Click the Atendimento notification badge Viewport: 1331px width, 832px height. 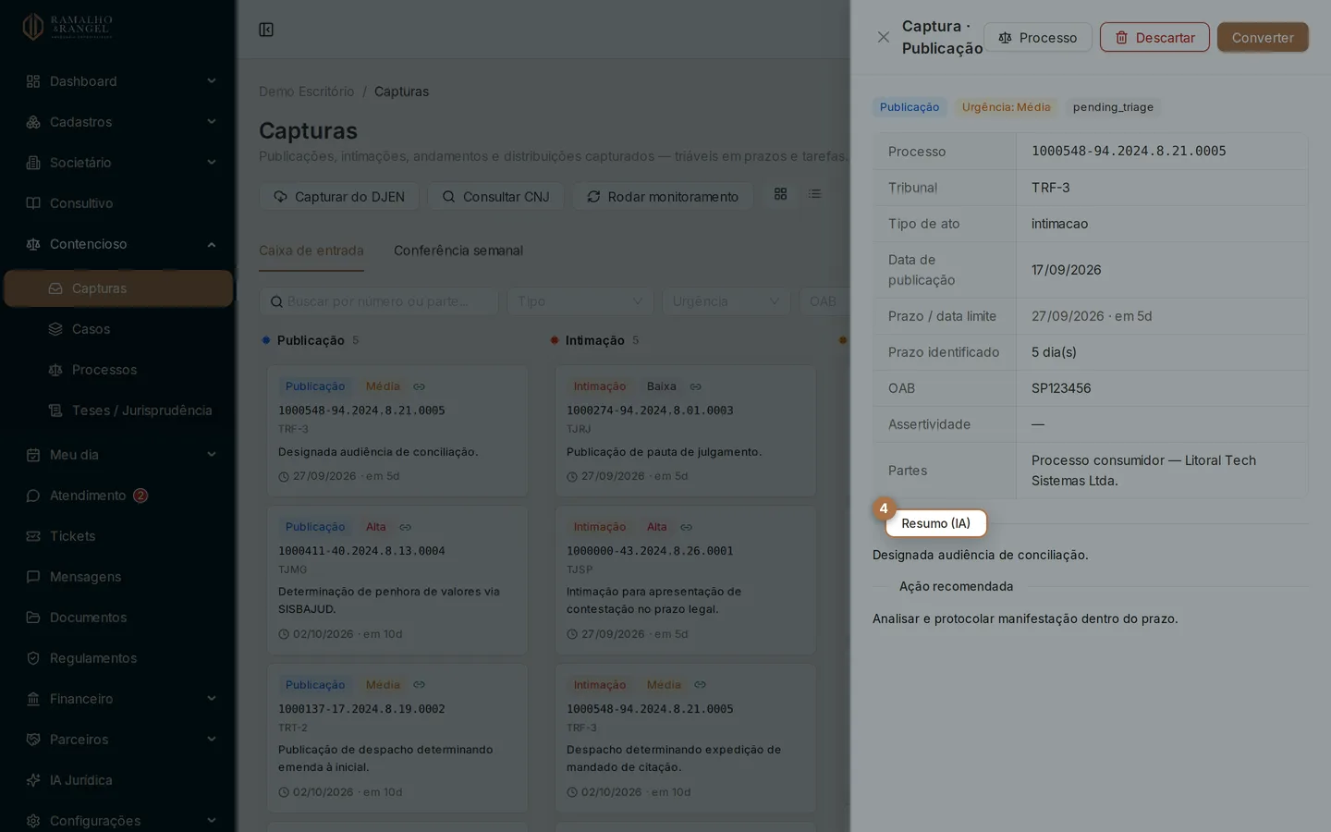click(x=140, y=496)
